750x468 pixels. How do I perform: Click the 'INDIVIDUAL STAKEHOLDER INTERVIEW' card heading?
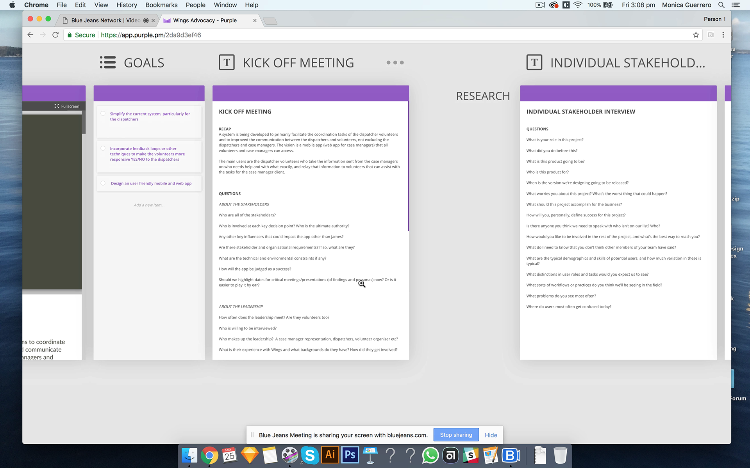tap(581, 112)
